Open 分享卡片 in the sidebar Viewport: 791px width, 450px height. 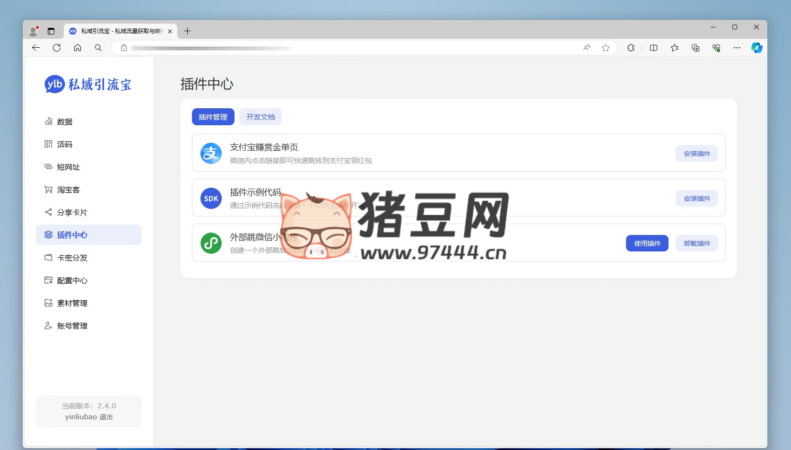pyautogui.click(x=89, y=212)
